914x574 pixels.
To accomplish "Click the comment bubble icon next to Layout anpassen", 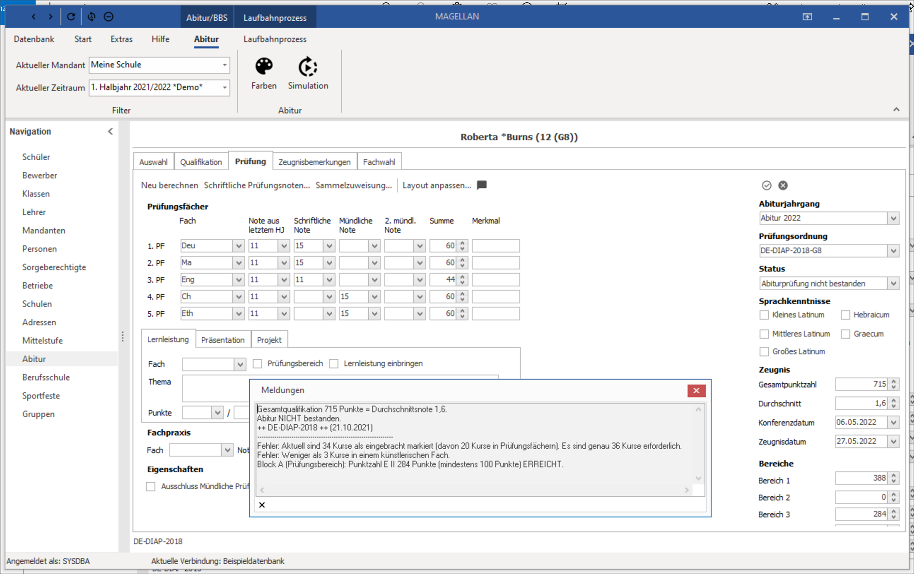I will pos(482,185).
